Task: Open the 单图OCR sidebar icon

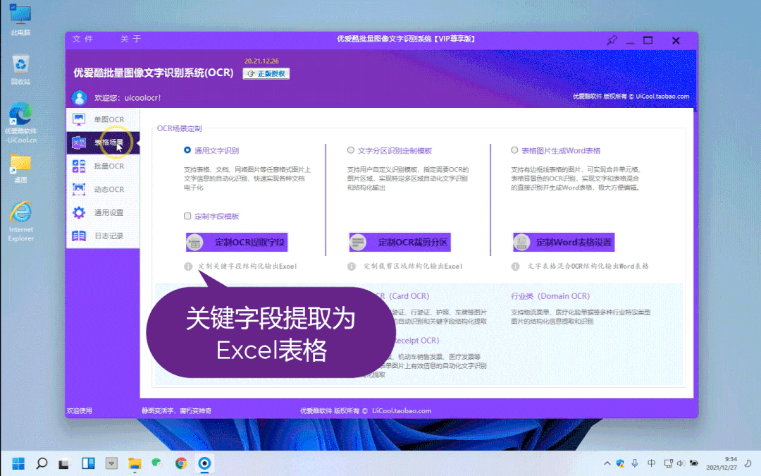Action: pos(79,119)
